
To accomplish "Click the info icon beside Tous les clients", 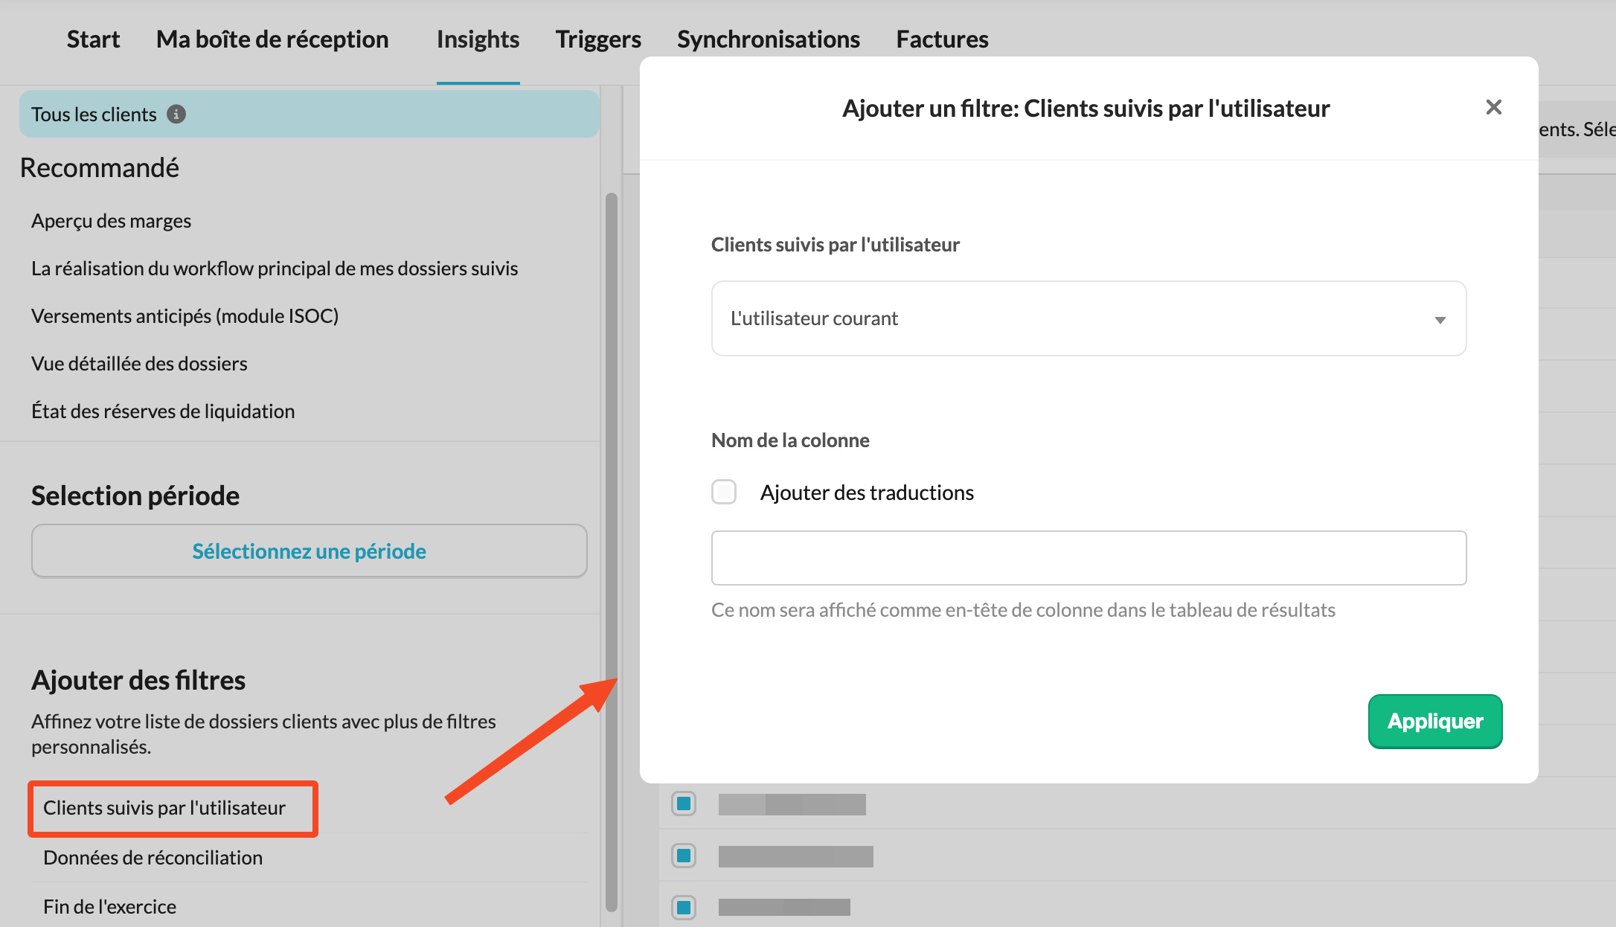I will (176, 114).
